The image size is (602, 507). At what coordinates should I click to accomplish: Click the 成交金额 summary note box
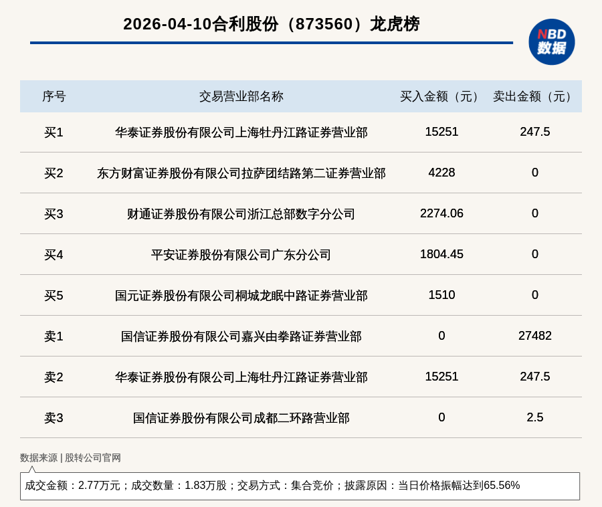pos(300,486)
